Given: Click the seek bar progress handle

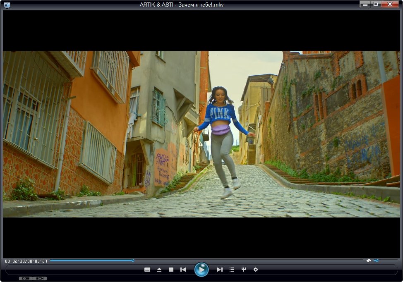Looking at the screenshot, I should [x=133, y=260].
